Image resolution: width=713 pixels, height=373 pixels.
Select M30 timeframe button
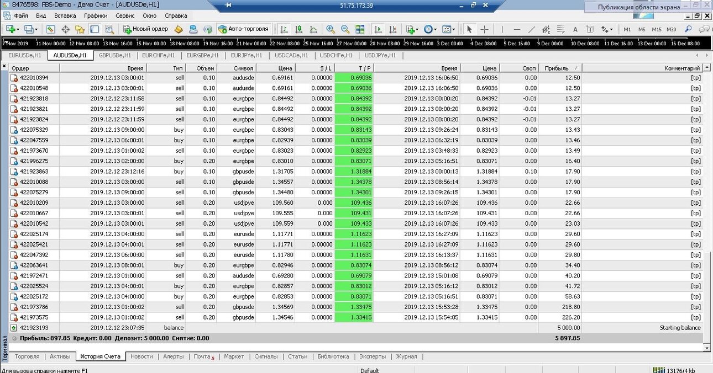pos(671,29)
